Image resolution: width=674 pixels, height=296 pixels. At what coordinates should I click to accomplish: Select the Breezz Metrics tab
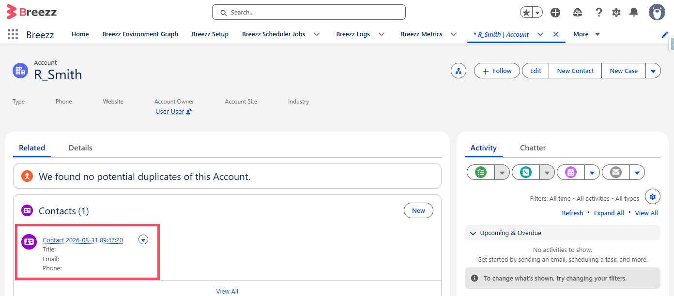tap(422, 34)
